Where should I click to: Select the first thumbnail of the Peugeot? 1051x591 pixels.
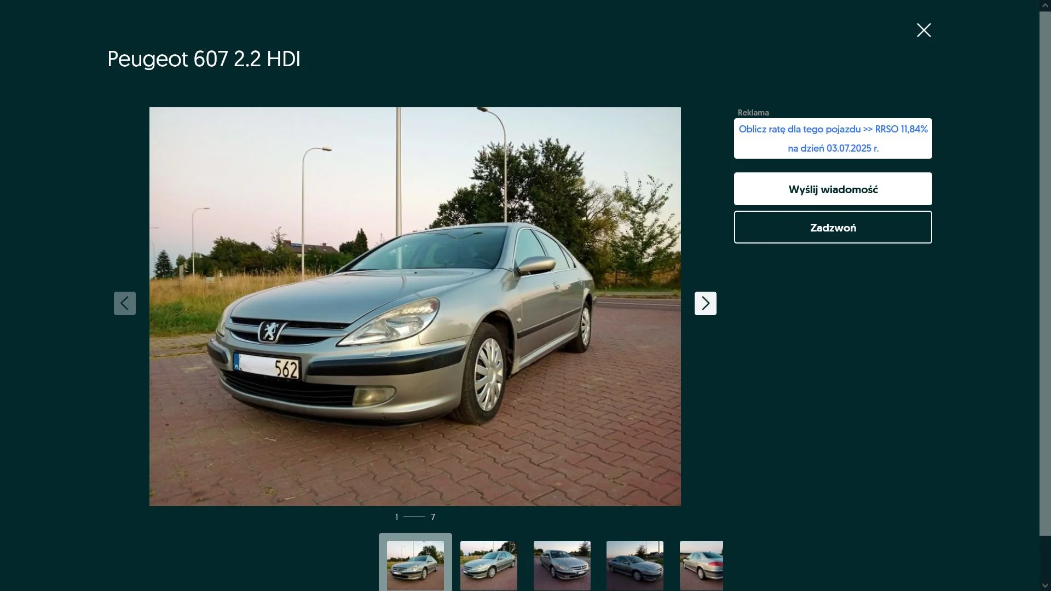coord(415,565)
